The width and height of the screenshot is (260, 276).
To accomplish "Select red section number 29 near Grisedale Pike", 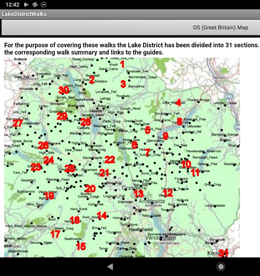I will (x=62, y=116).
